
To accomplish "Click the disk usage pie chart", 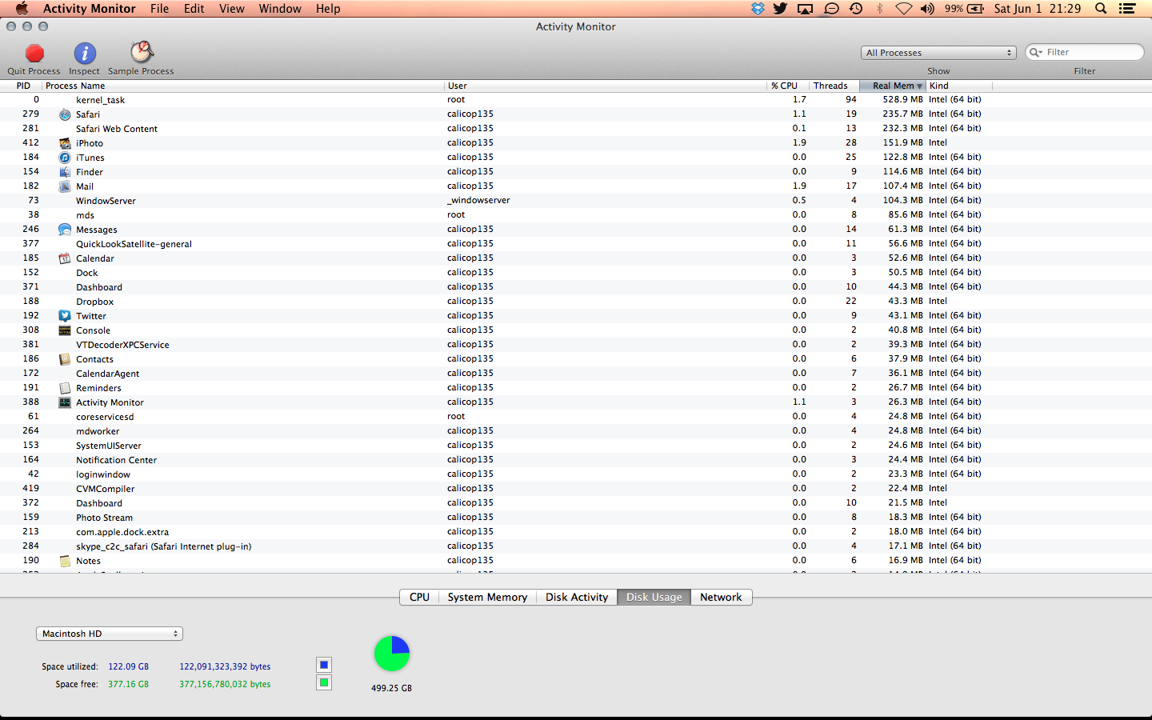I will 392,654.
